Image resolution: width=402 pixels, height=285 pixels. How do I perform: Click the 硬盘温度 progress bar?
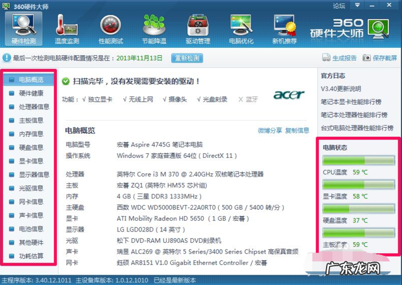359,209
